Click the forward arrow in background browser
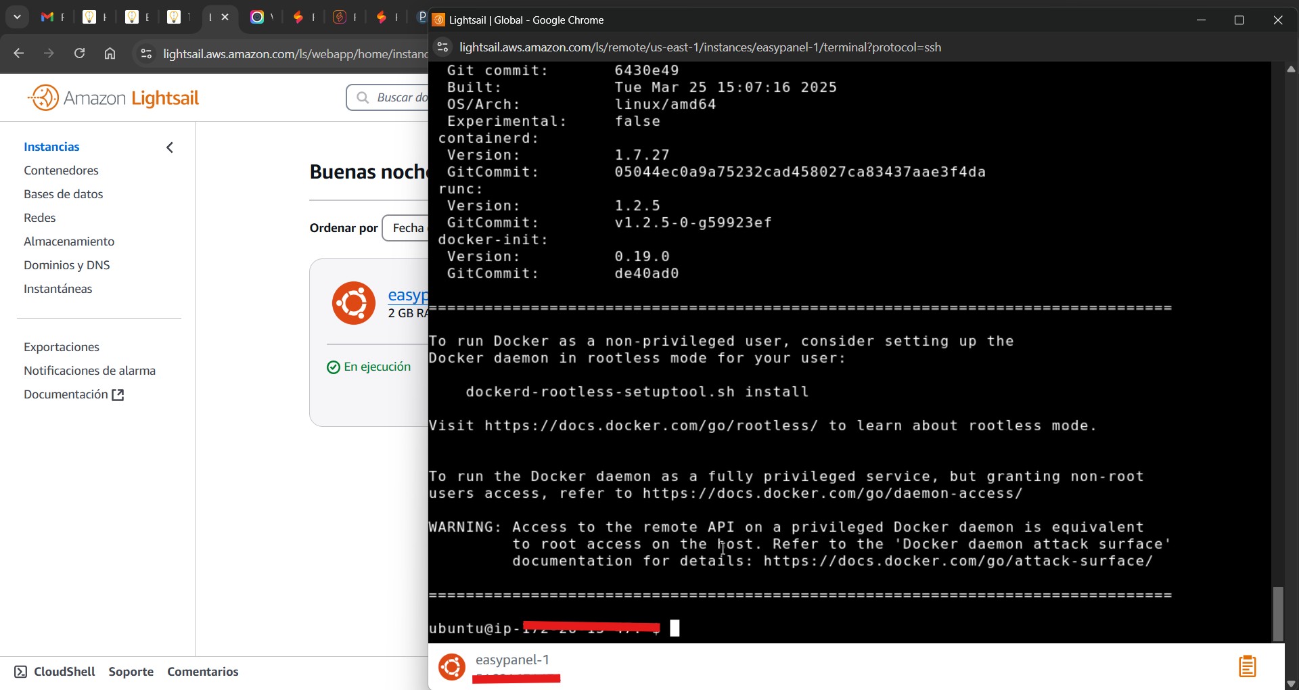The width and height of the screenshot is (1299, 690). (49, 53)
